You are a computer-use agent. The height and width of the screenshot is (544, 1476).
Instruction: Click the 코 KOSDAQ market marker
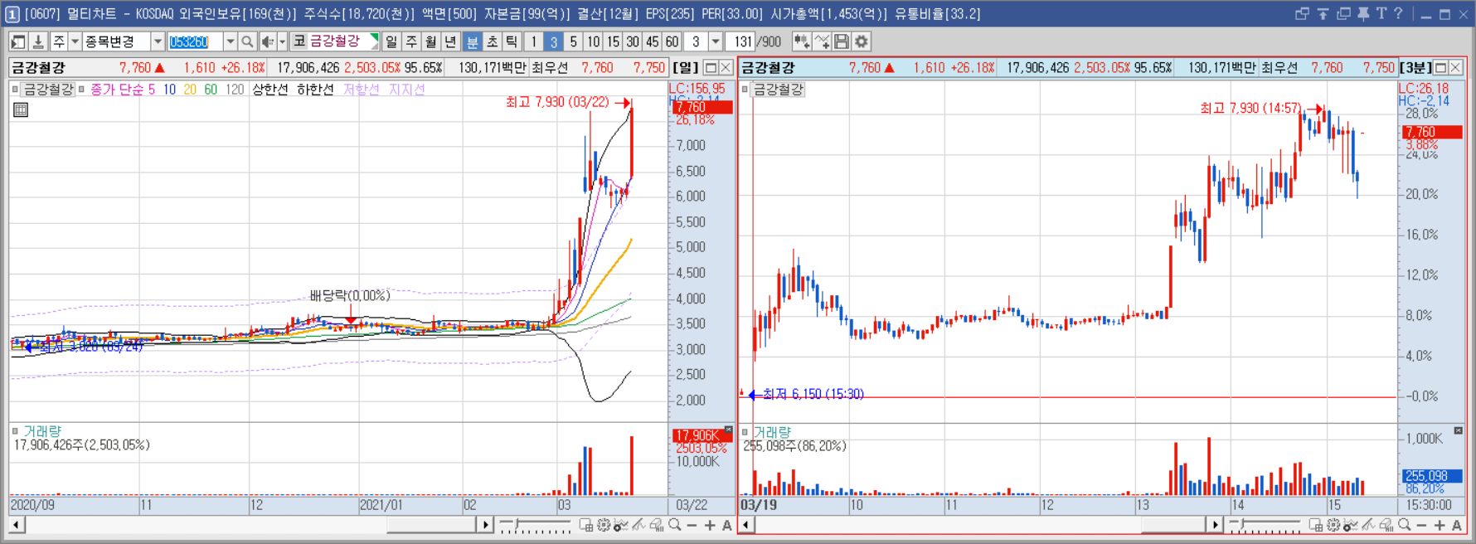[299, 41]
